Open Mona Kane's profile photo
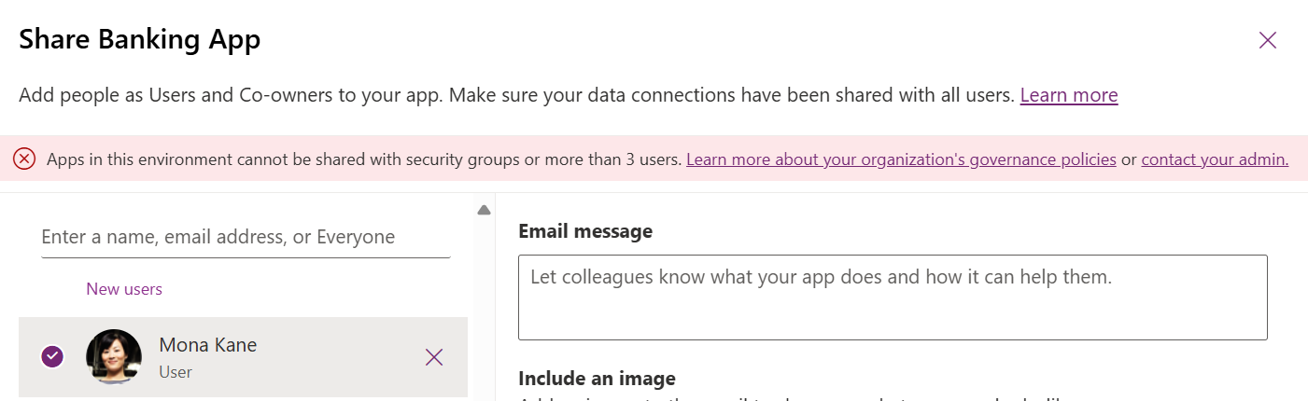This screenshot has height=401, width=1308. click(x=114, y=357)
